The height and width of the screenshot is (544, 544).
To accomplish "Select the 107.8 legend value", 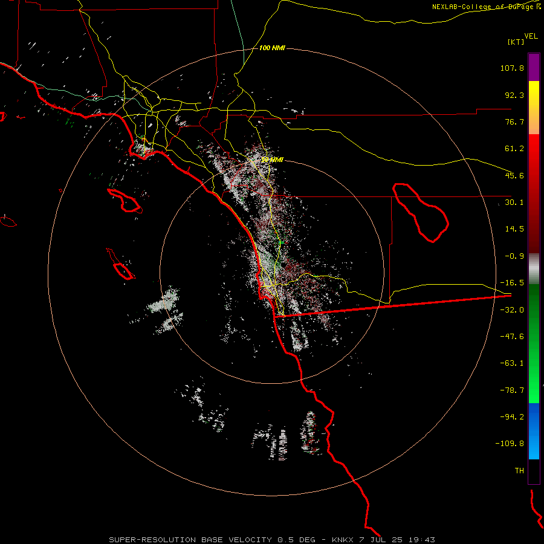I will point(512,68).
